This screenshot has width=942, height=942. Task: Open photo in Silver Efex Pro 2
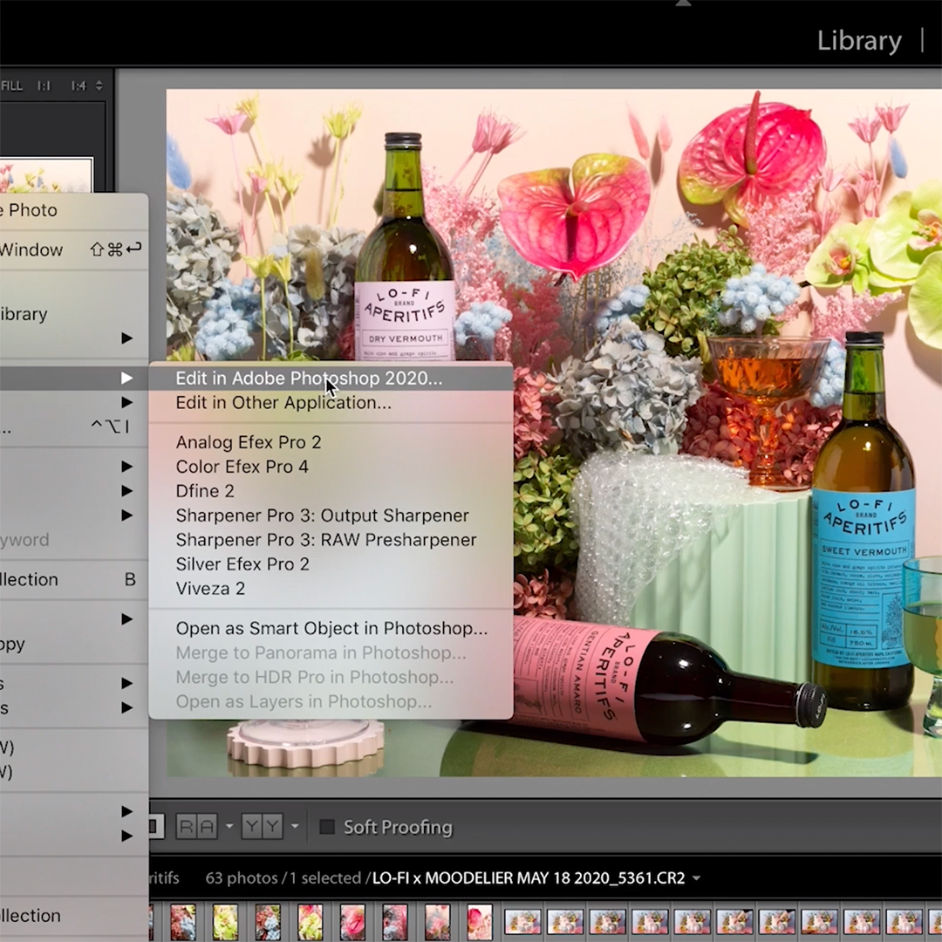coord(331,564)
